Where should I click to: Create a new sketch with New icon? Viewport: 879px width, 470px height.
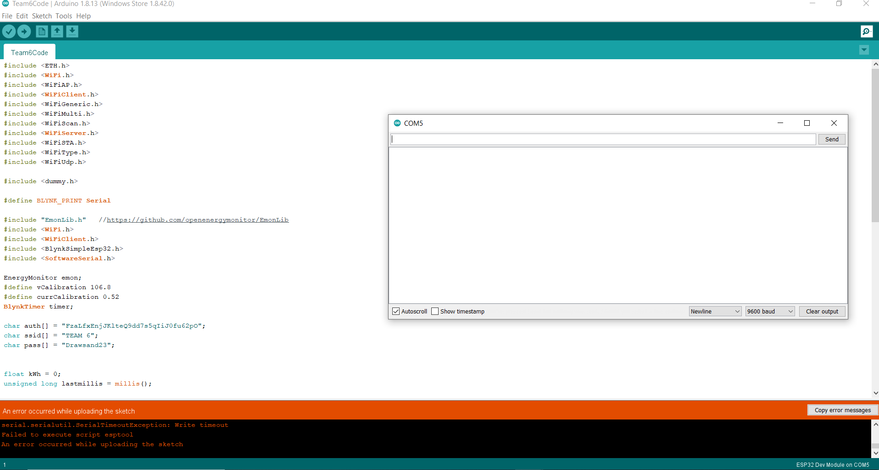point(42,31)
